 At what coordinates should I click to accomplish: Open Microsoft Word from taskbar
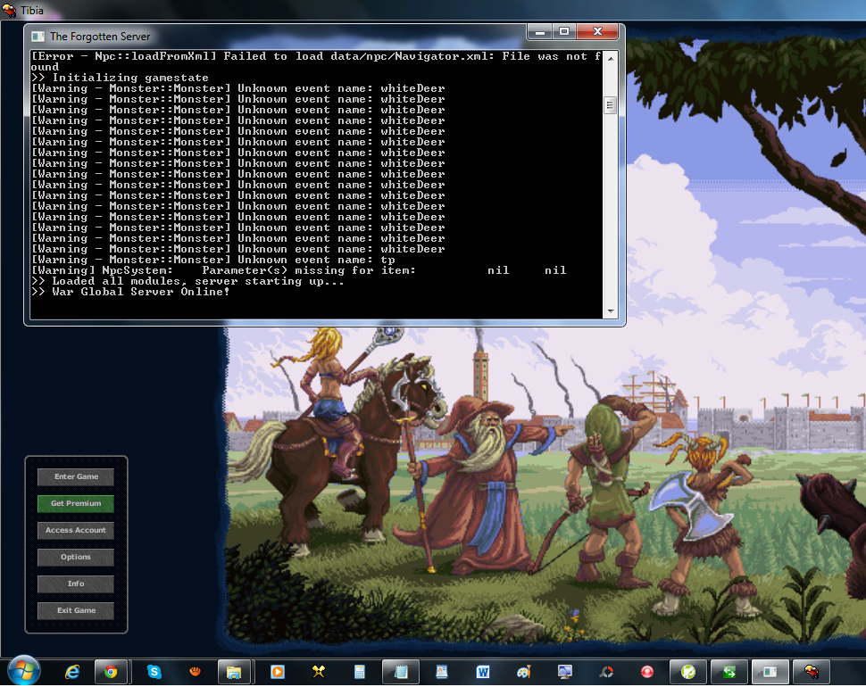click(483, 672)
